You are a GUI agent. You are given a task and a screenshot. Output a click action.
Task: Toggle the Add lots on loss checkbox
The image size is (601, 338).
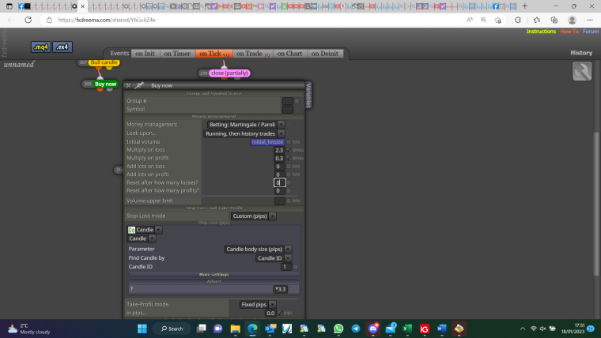[x=289, y=166]
